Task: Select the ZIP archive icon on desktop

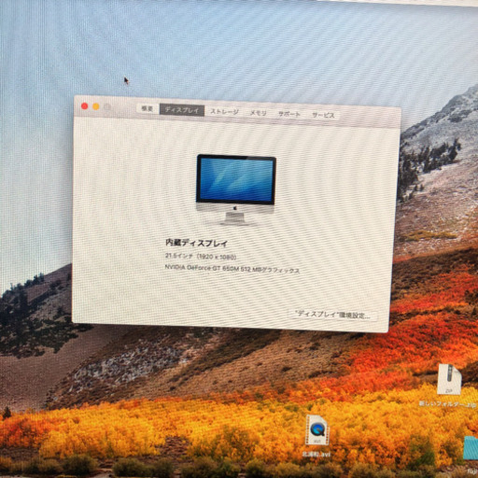Action: (x=449, y=380)
